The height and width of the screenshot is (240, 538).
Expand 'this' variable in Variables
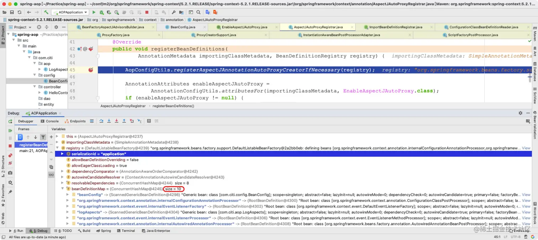pyautogui.click(x=57, y=137)
